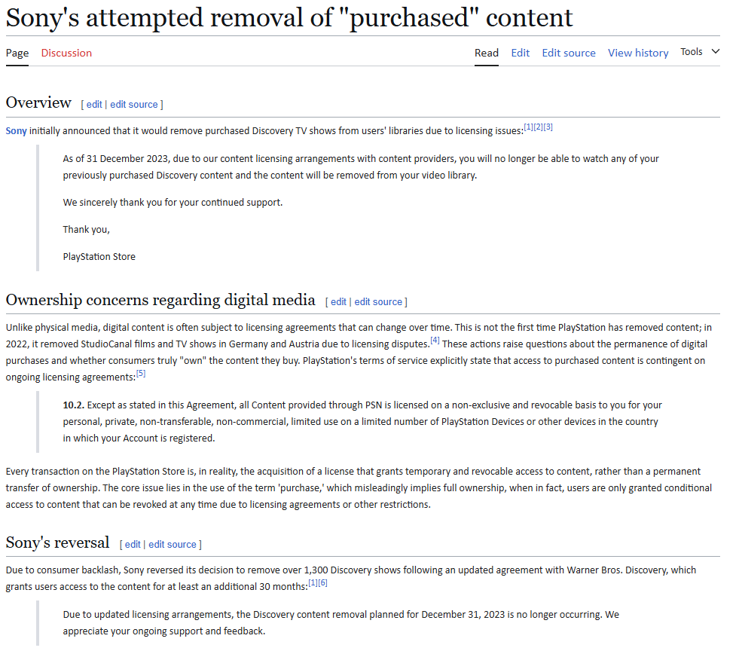Open citation reference [4] after licensing disputes

tap(435, 341)
